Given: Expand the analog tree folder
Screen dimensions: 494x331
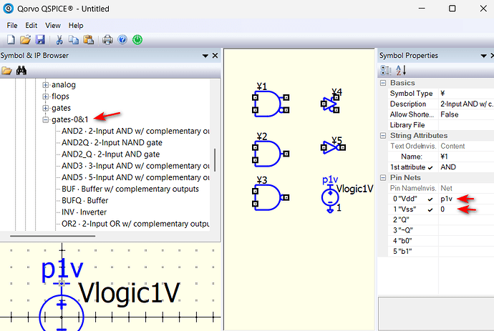Looking at the screenshot, I should (46, 85).
